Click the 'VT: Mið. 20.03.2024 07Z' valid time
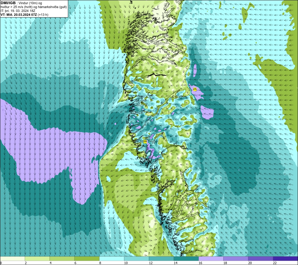 19,15
